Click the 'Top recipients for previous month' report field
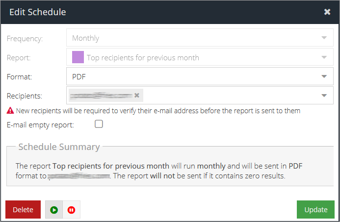 tap(143, 57)
